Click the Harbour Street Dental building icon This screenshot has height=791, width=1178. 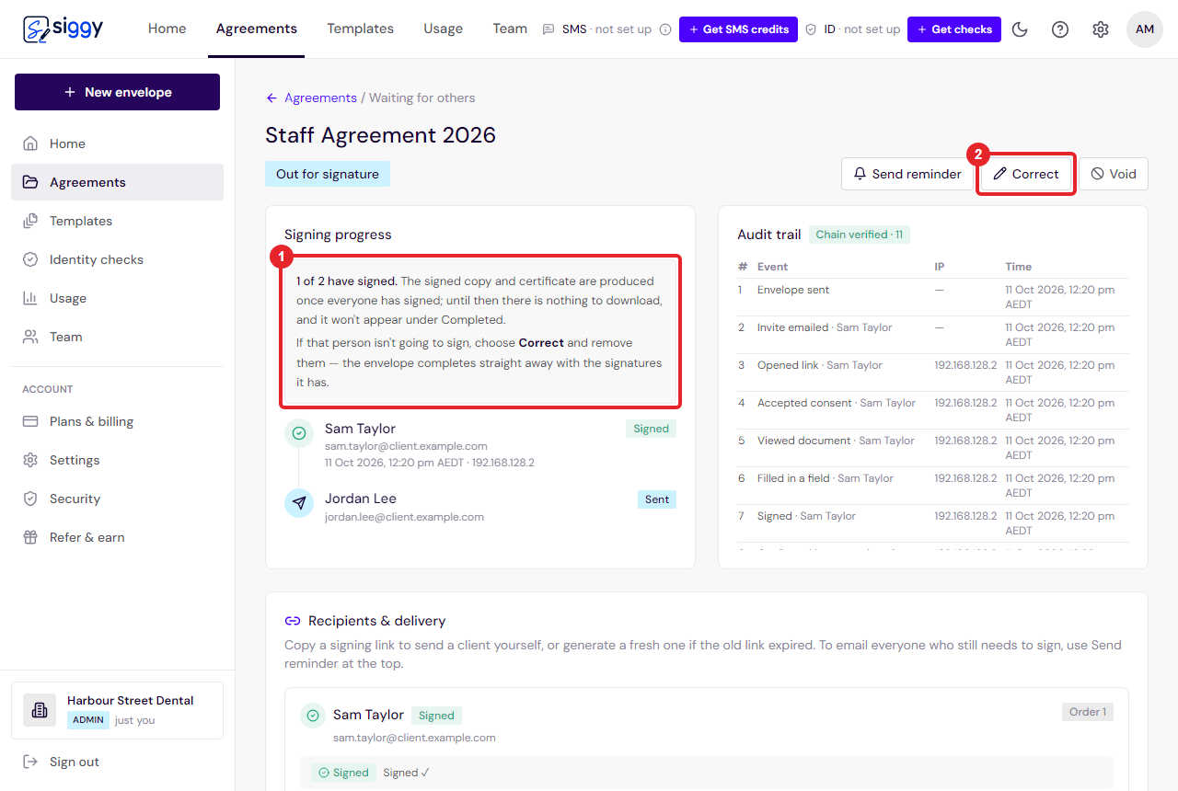(40, 710)
